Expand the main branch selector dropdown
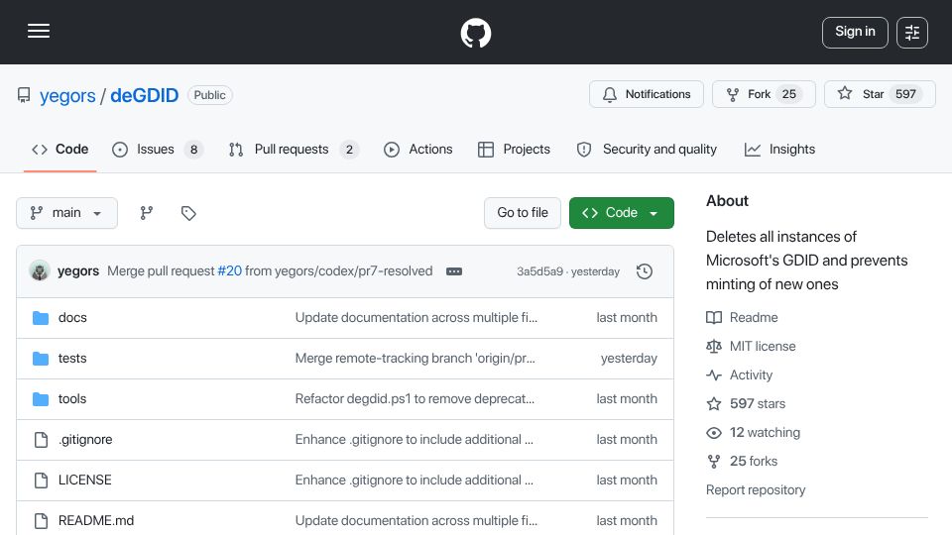The width and height of the screenshot is (952, 535). (66, 213)
